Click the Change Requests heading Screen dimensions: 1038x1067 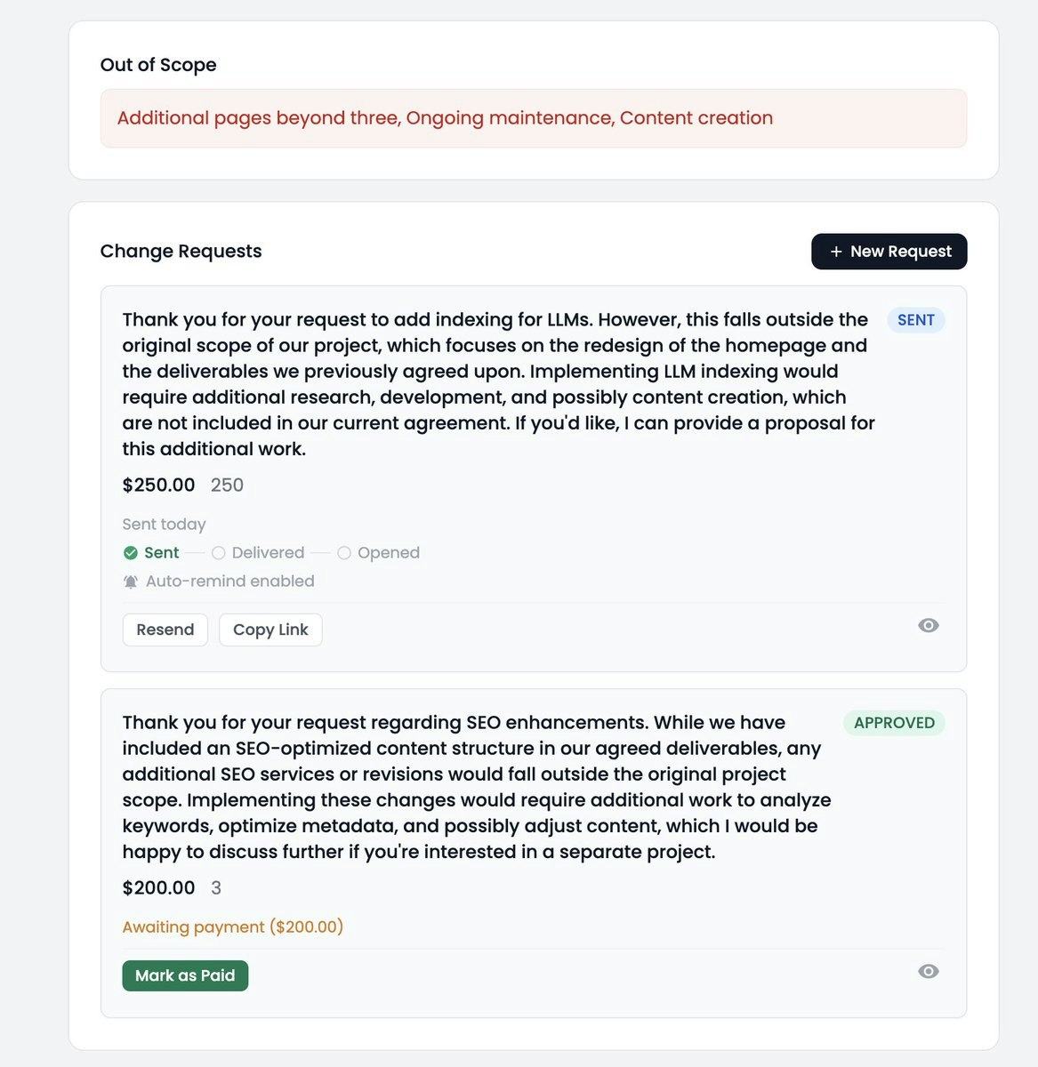pos(181,251)
